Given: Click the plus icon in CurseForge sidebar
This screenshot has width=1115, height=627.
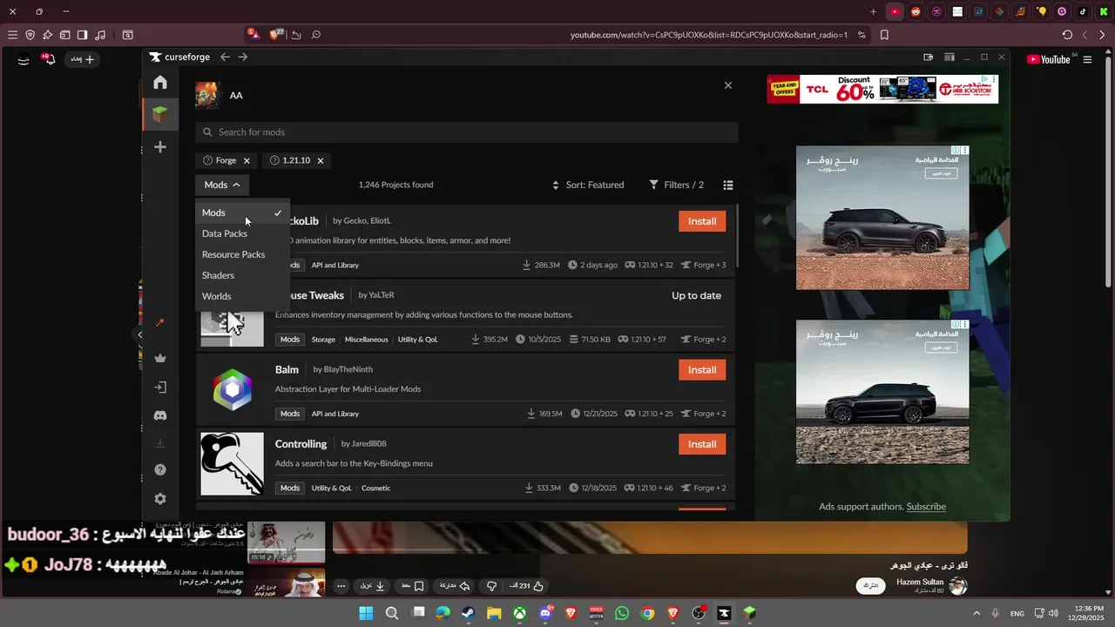Looking at the screenshot, I should [x=160, y=147].
